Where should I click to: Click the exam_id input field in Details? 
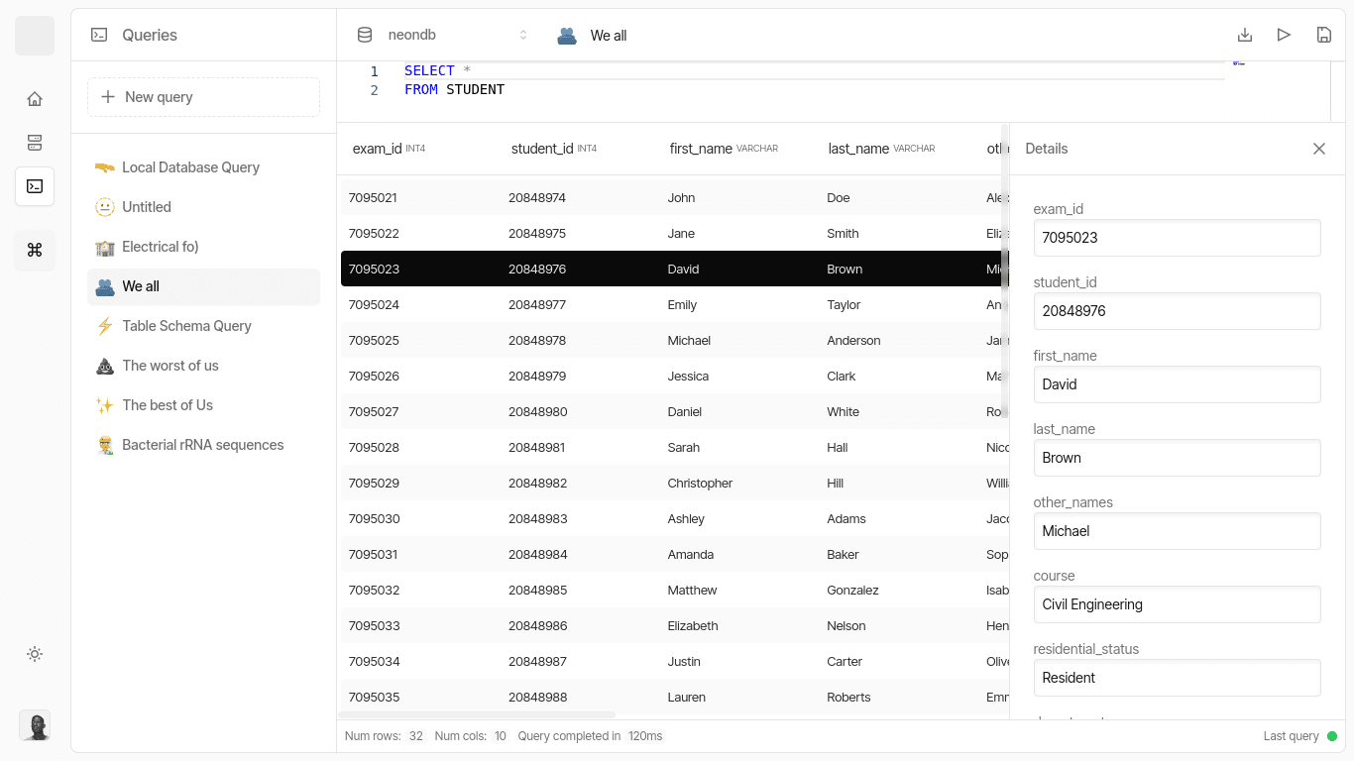[1177, 238]
